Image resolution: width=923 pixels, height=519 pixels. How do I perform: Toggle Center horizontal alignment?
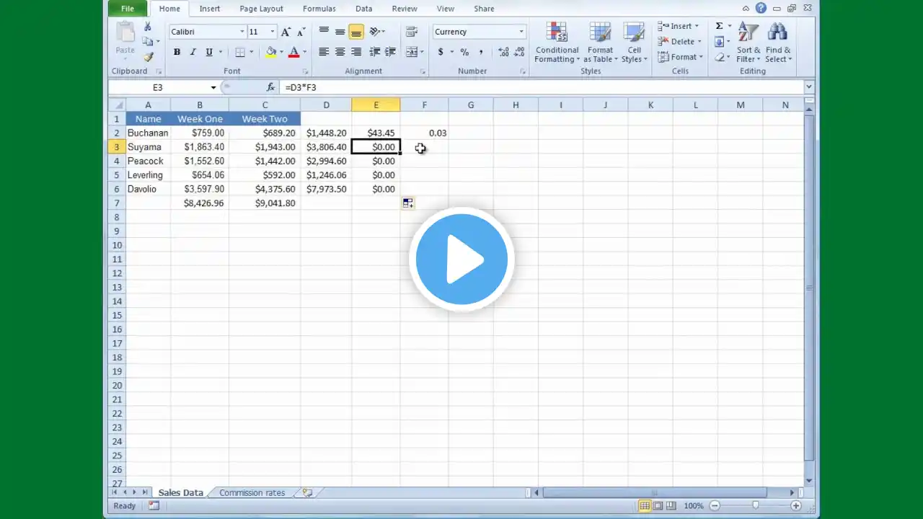[x=340, y=52]
